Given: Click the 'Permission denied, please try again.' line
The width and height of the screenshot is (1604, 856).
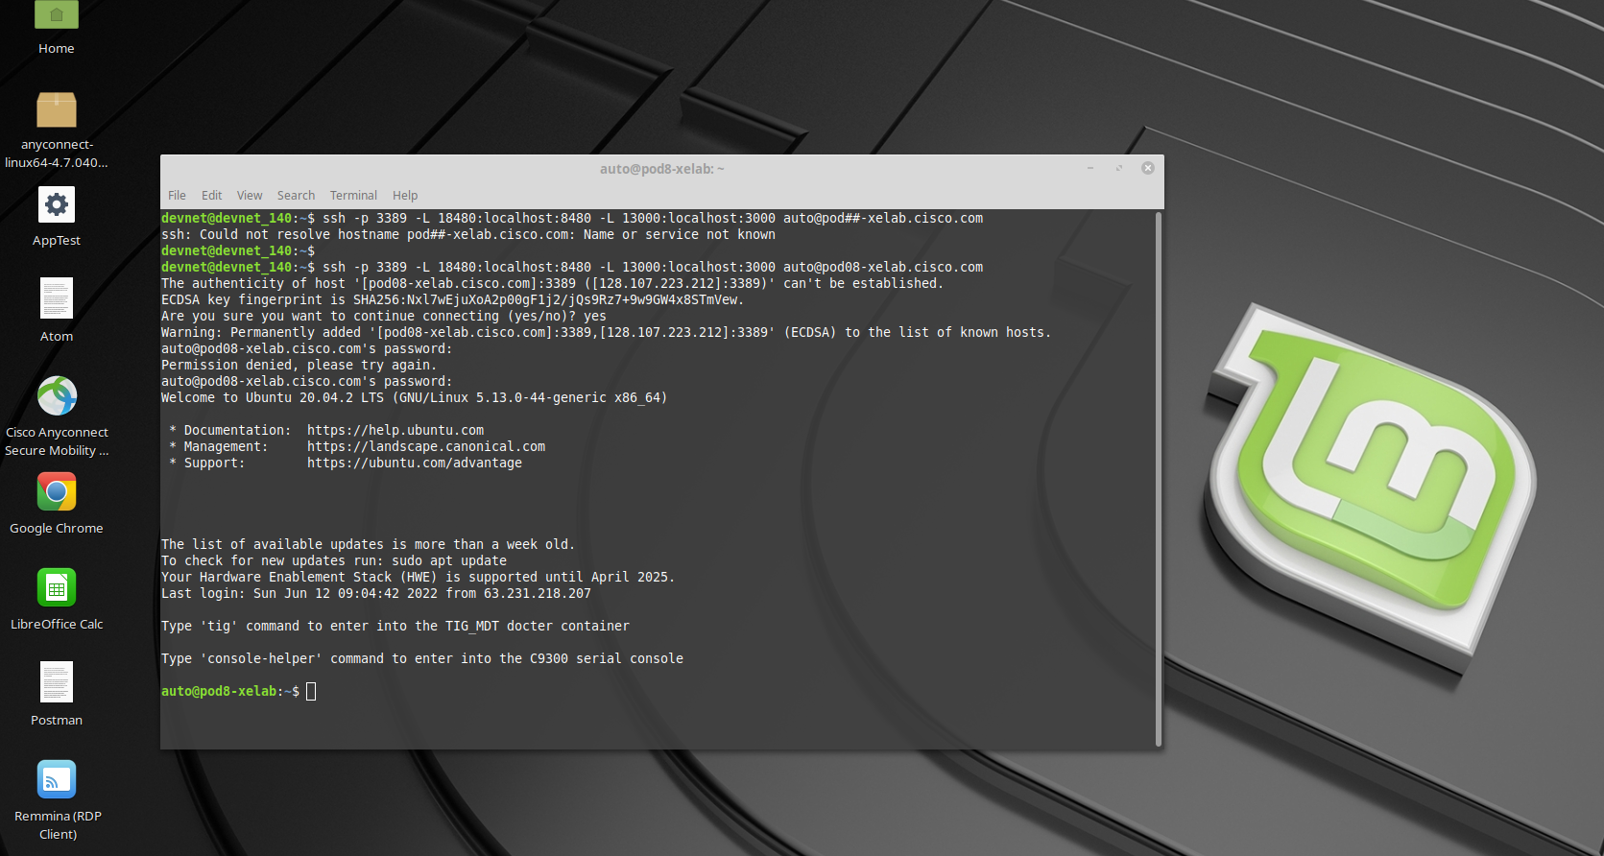Looking at the screenshot, I should click(x=299, y=365).
